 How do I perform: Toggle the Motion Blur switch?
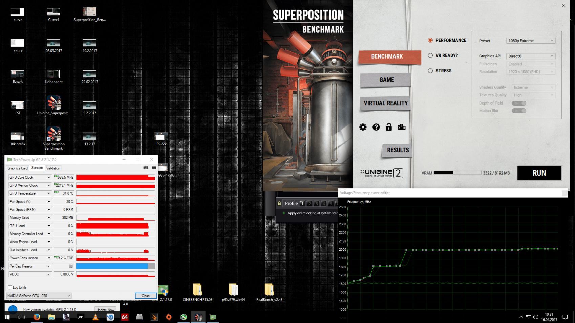[519, 111]
